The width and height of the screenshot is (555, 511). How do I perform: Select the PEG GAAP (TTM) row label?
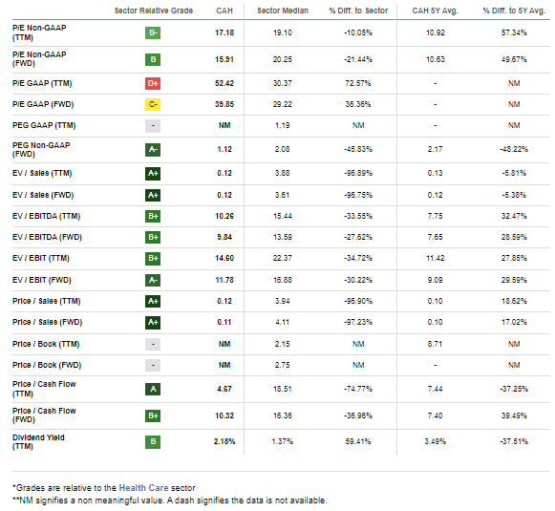(44, 126)
